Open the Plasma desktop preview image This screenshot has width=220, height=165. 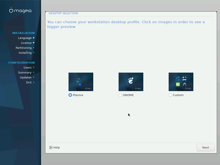[81, 82]
